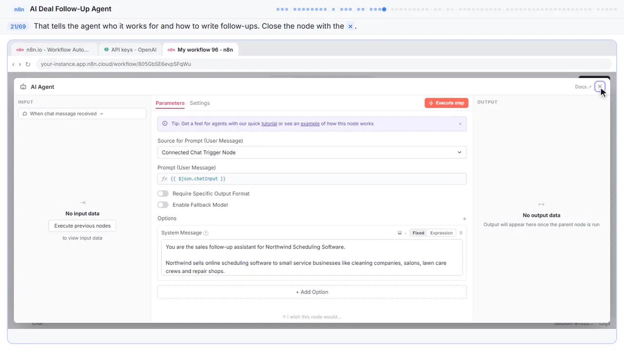Select Fixed mode for System Message
Image resolution: width=624 pixels, height=351 pixels.
click(418, 233)
